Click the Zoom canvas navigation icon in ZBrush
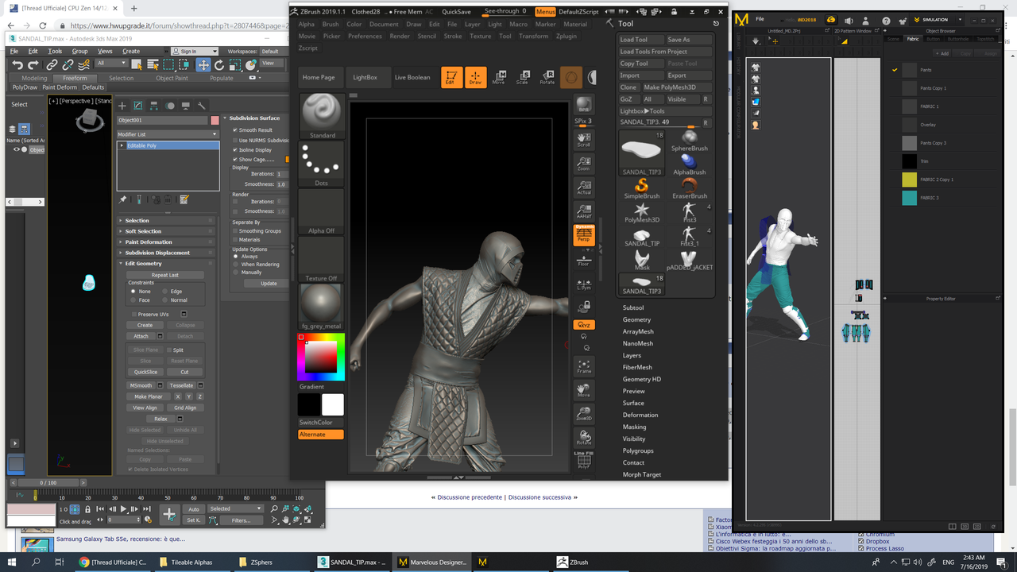This screenshot has height=572, width=1017. click(x=584, y=164)
